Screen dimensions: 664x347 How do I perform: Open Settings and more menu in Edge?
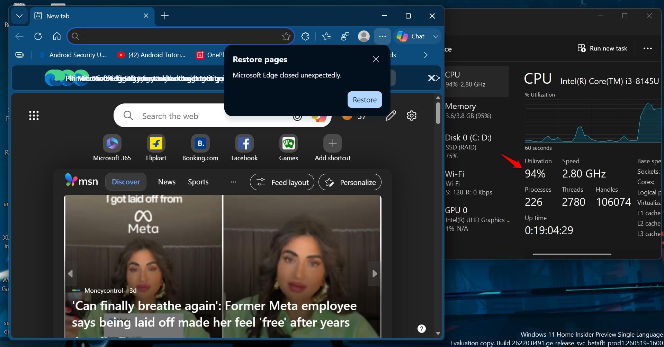(x=382, y=36)
